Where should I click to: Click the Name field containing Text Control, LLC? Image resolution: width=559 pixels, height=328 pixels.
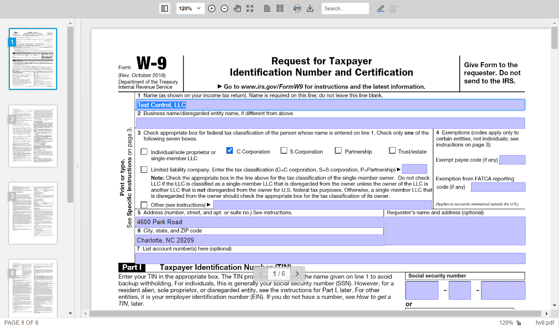330,105
